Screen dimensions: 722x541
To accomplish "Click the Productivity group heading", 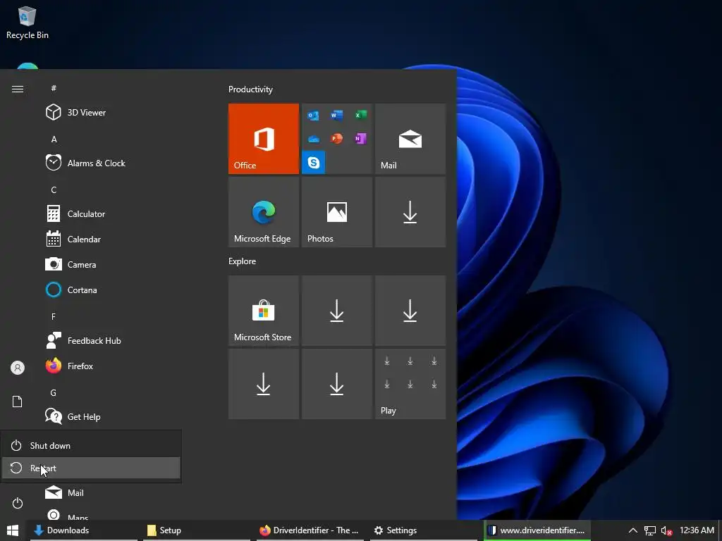I will 250,89.
